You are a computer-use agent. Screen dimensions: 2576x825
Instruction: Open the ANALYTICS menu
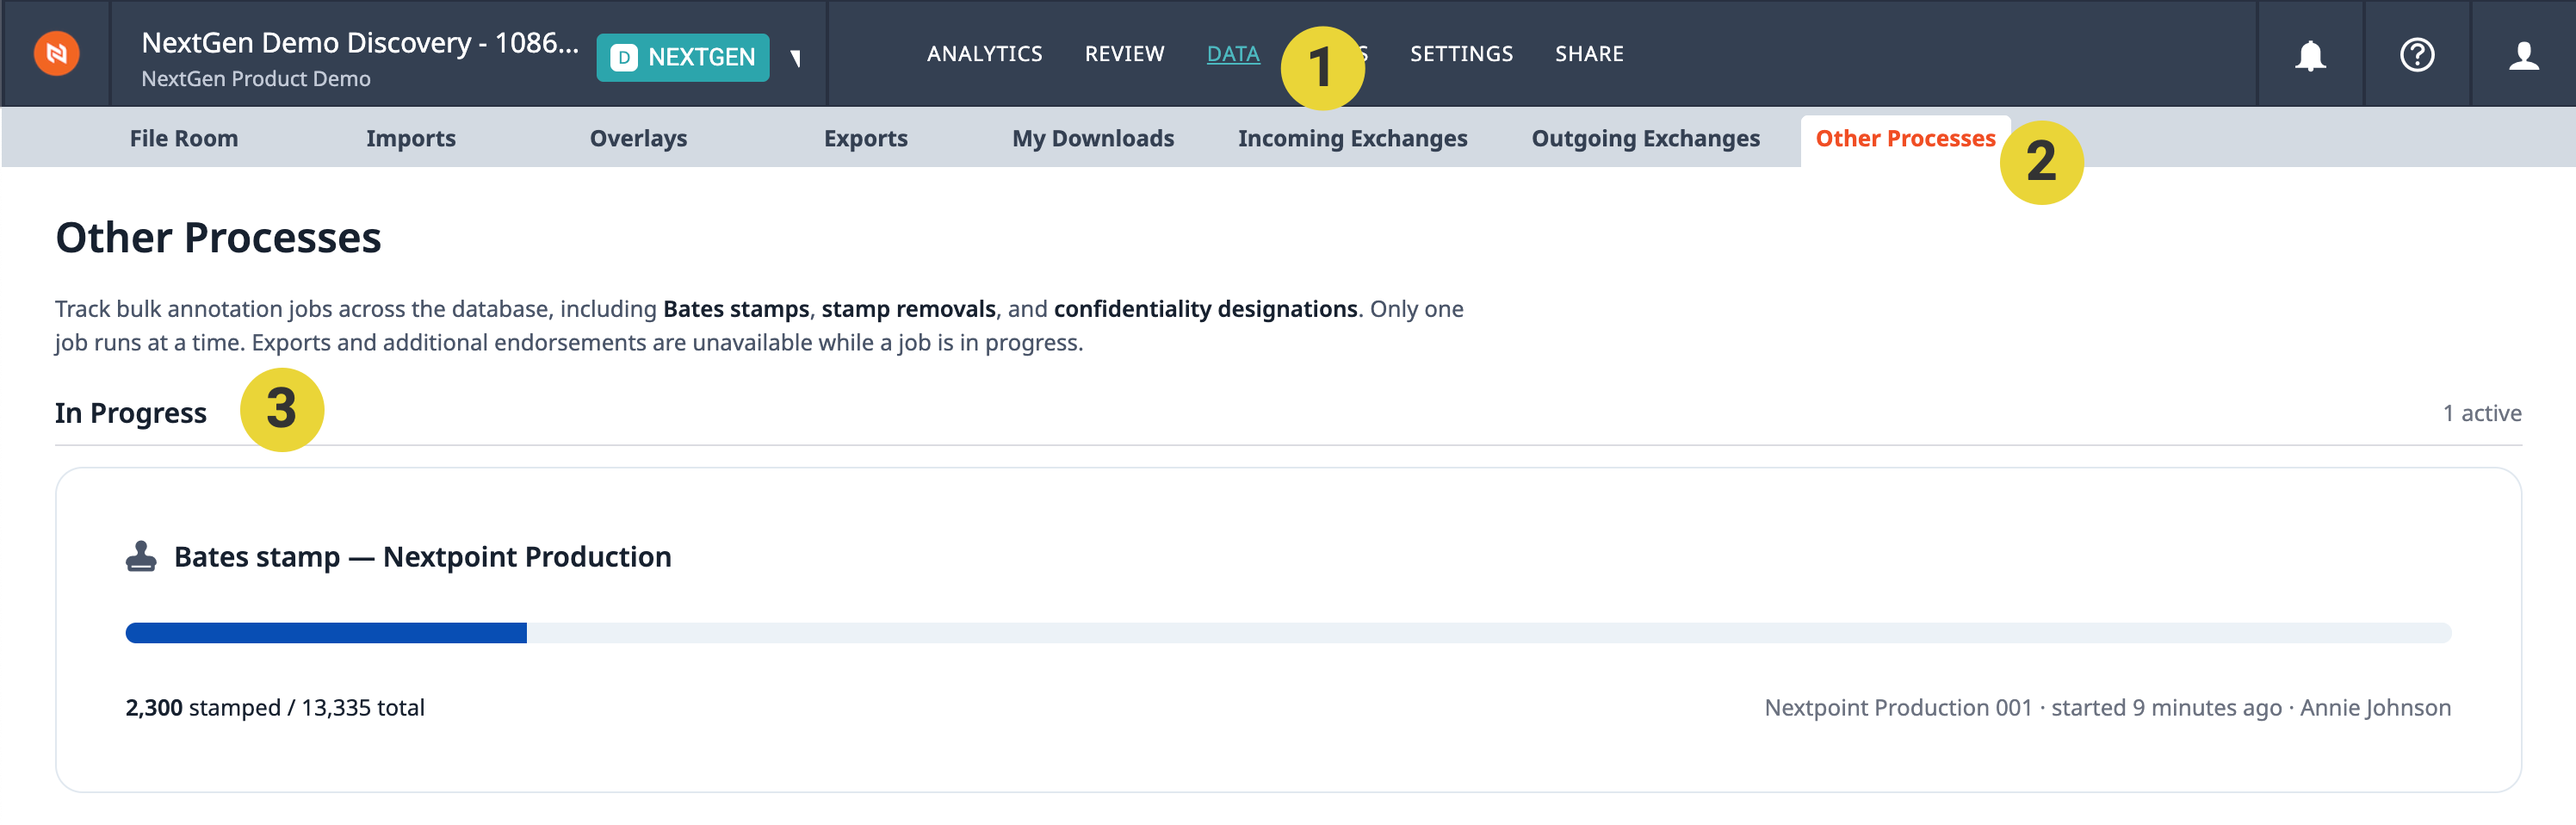point(984,54)
